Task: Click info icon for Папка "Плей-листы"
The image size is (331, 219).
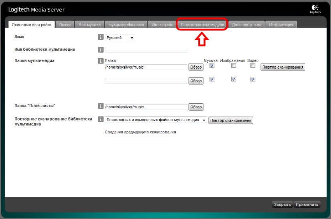Action: click(x=100, y=106)
